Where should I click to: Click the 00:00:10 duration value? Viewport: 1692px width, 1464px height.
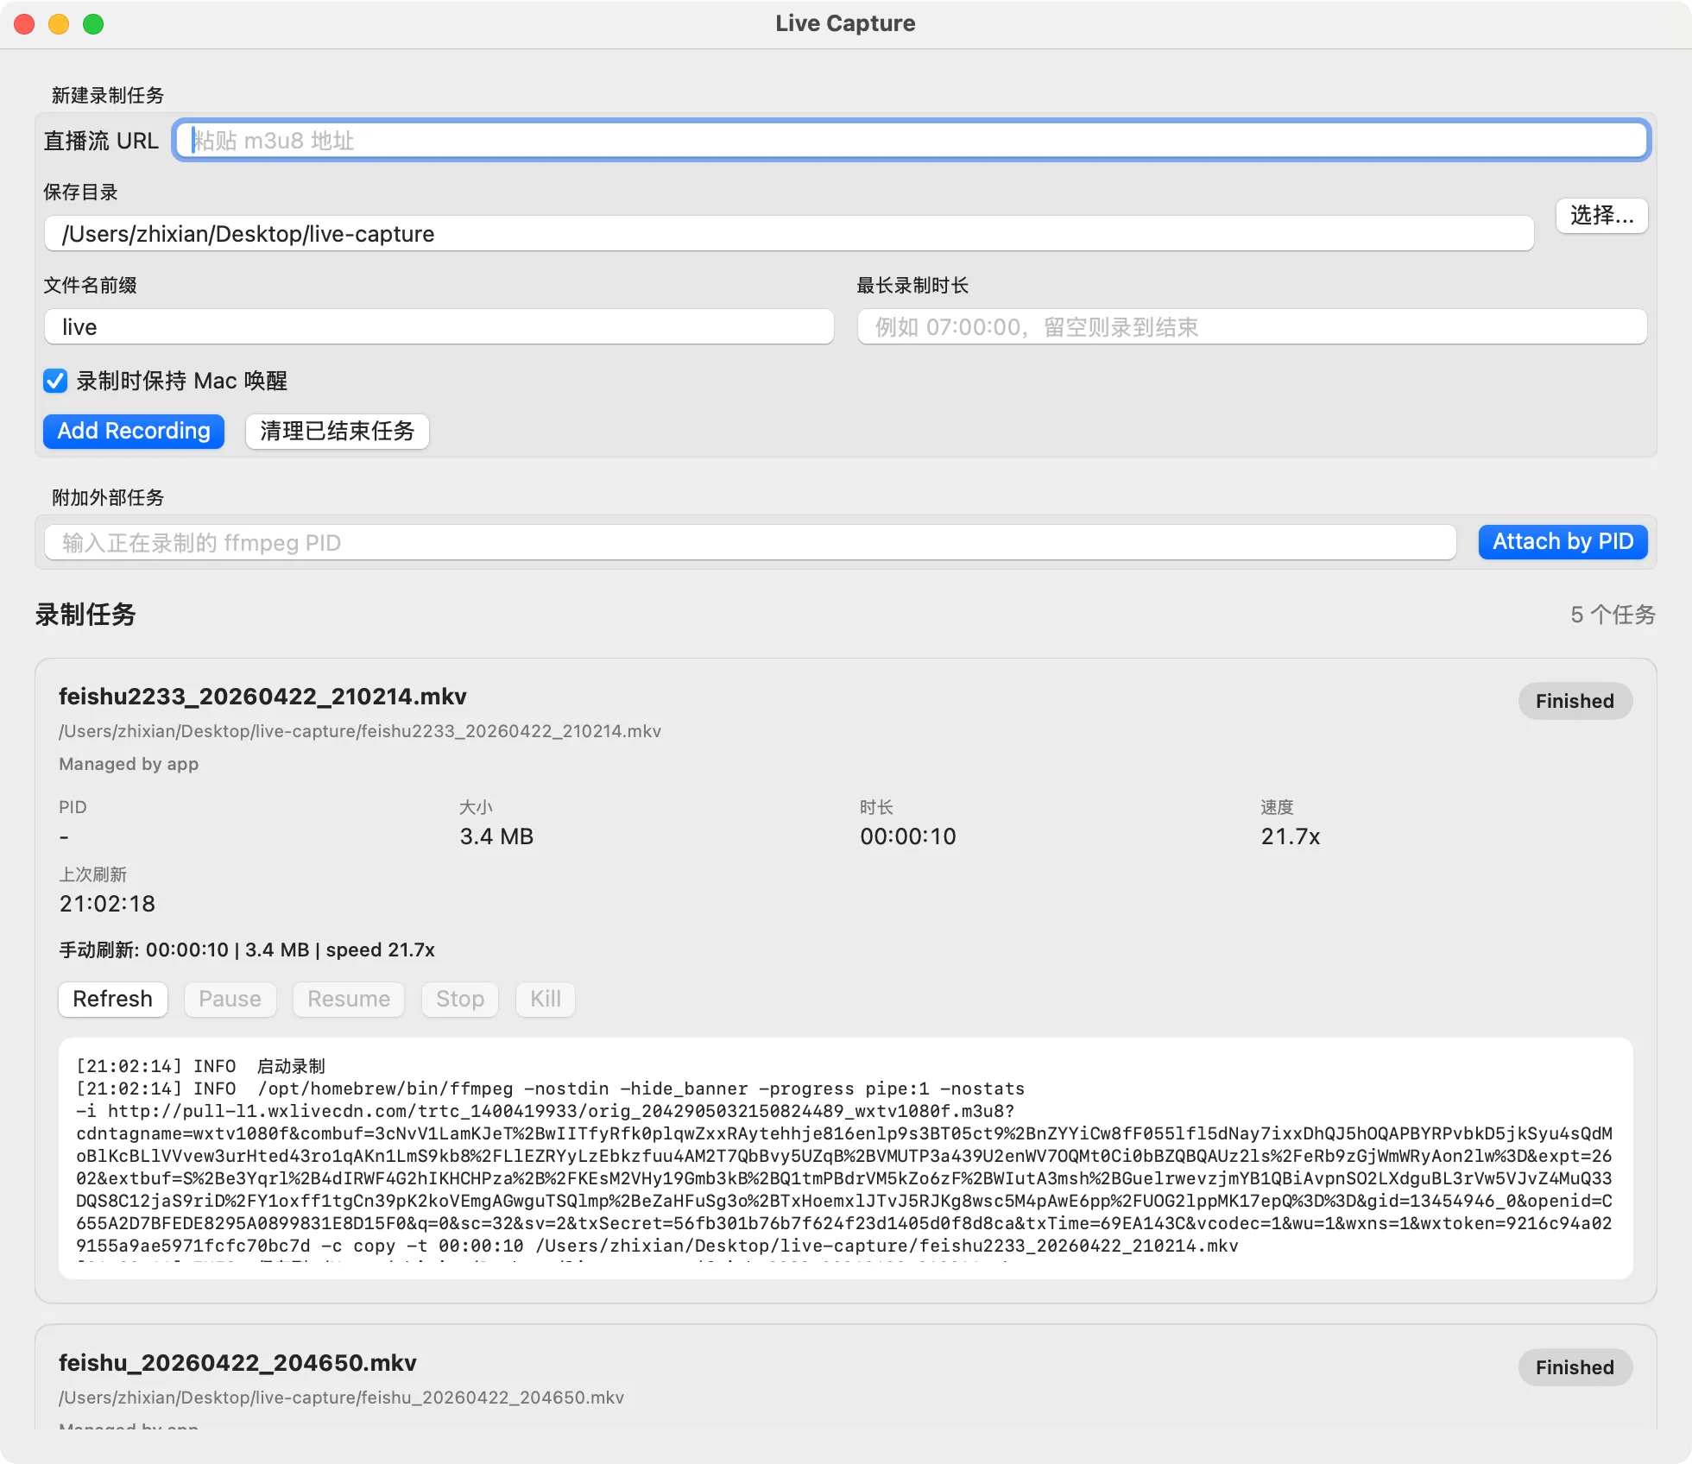908,836
